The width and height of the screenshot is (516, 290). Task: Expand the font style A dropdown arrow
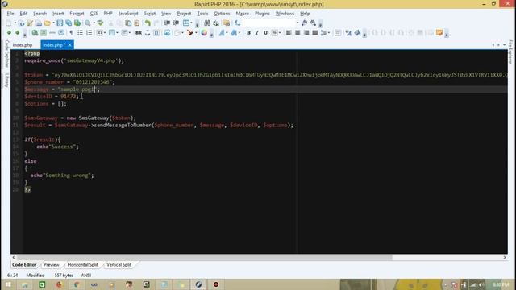click(227, 33)
